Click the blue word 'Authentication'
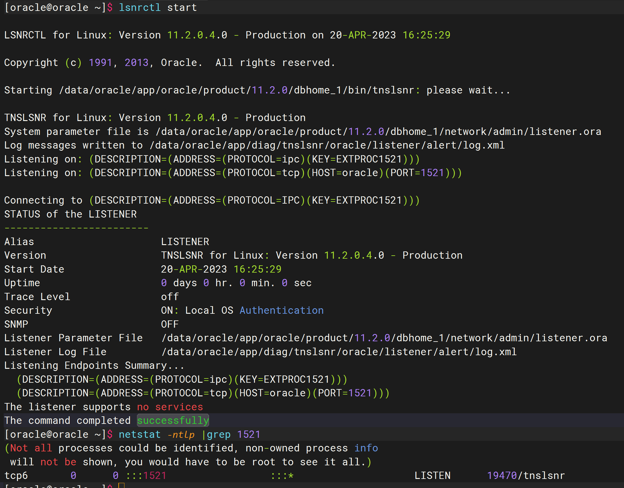This screenshot has width=624, height=488. [x=282, y=310]
